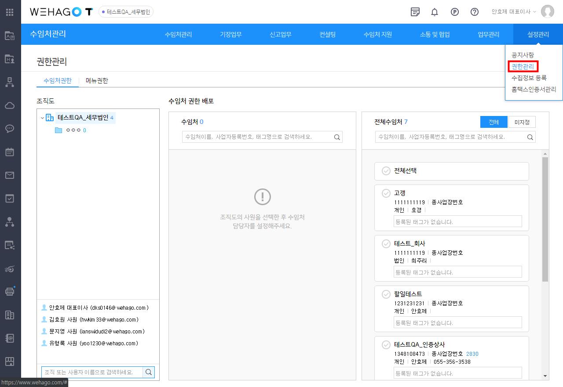Open the messenger chat icon in sidebar
Image resolution: width=563 pixels, height=387 pixels.
pos(9,129)
